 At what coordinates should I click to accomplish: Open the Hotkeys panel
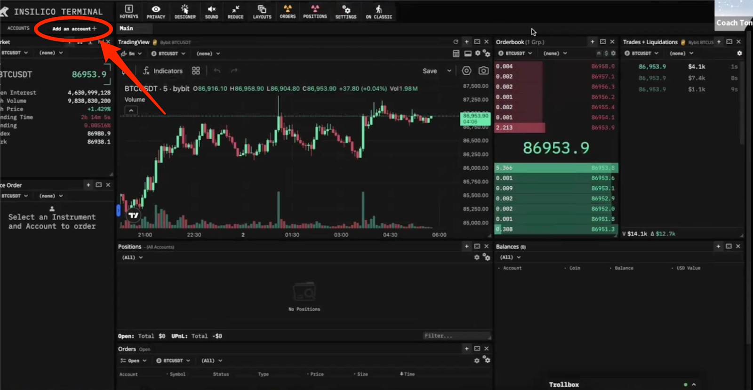(x=129, y=12)
